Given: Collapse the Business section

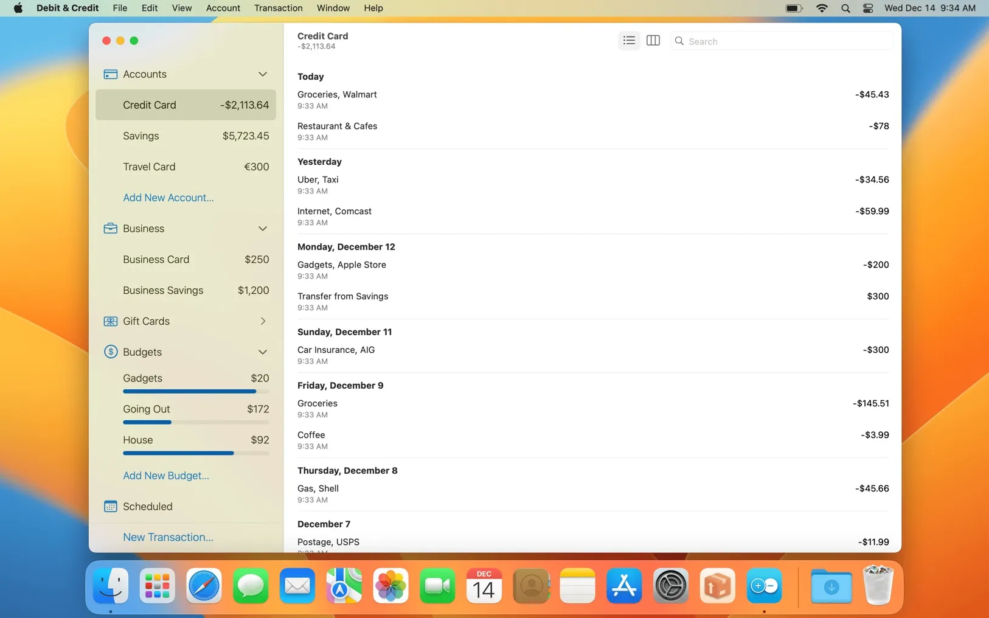Looking at the screenshot, I should point(263,228).
